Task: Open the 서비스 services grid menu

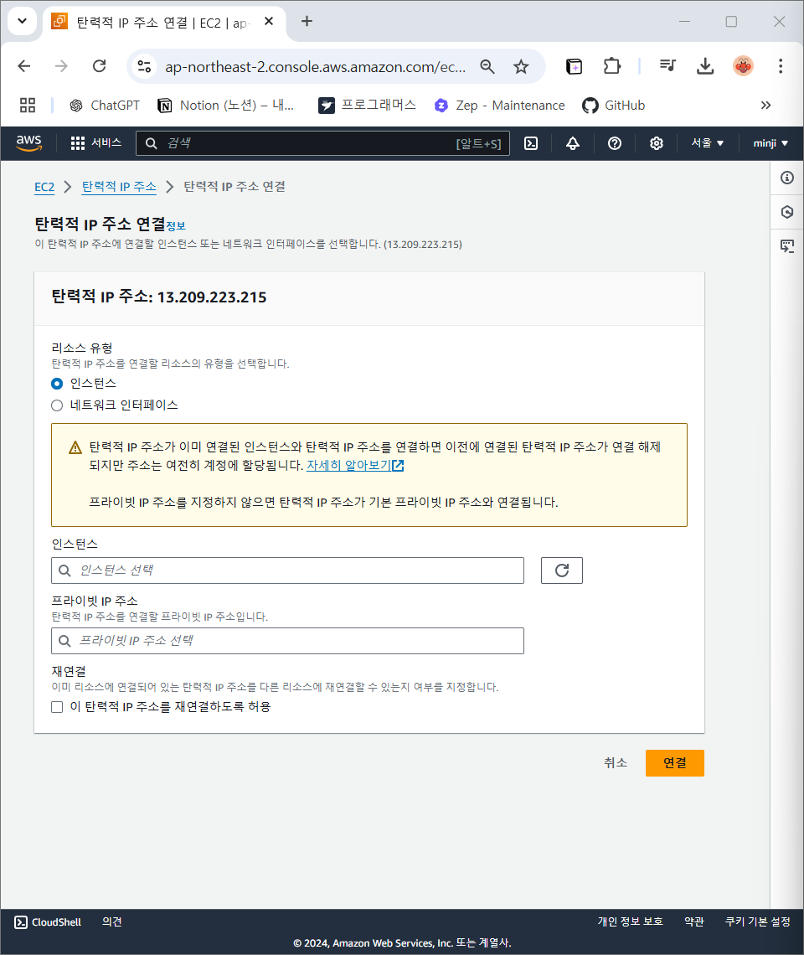Action: 95,143
